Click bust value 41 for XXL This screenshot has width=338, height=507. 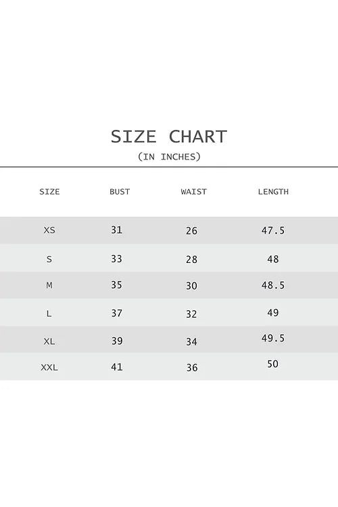point(116,367)
